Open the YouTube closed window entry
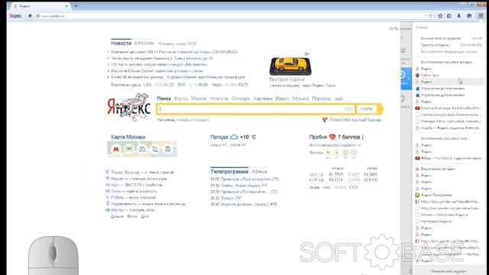This screenshot has height=275, width=489. tap(449, 158)
